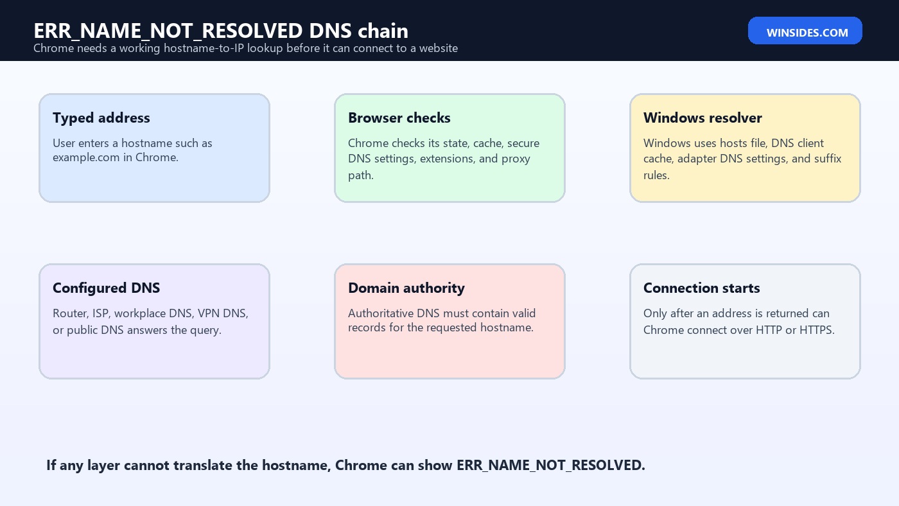Click the text 'User enters a hostname such as example.com'
The width and height of the screenshot is (899, 506).
pyautogui.click(x=132, y=150)
